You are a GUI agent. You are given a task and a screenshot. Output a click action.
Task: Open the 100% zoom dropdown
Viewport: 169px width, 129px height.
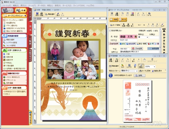click(x=154, y=67)
